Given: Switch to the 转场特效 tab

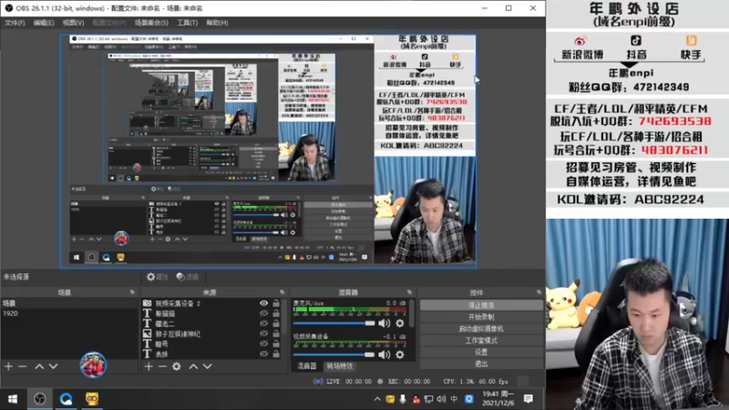Looking at the screenshot, I should click(339, 366).
